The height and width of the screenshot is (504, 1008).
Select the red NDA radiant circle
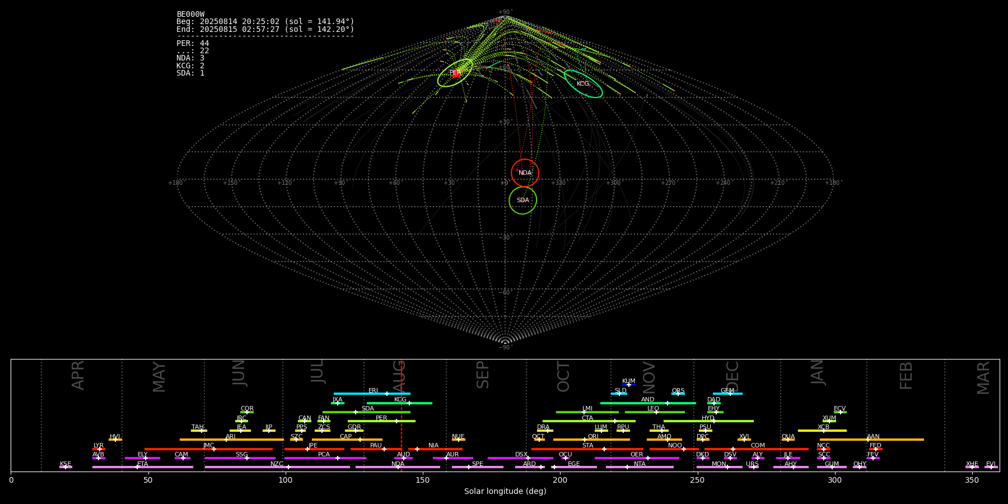tap(525, 172)
